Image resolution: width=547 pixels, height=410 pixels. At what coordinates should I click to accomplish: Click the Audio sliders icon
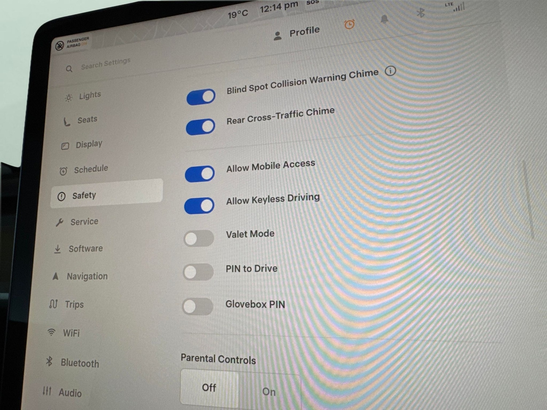47,391
